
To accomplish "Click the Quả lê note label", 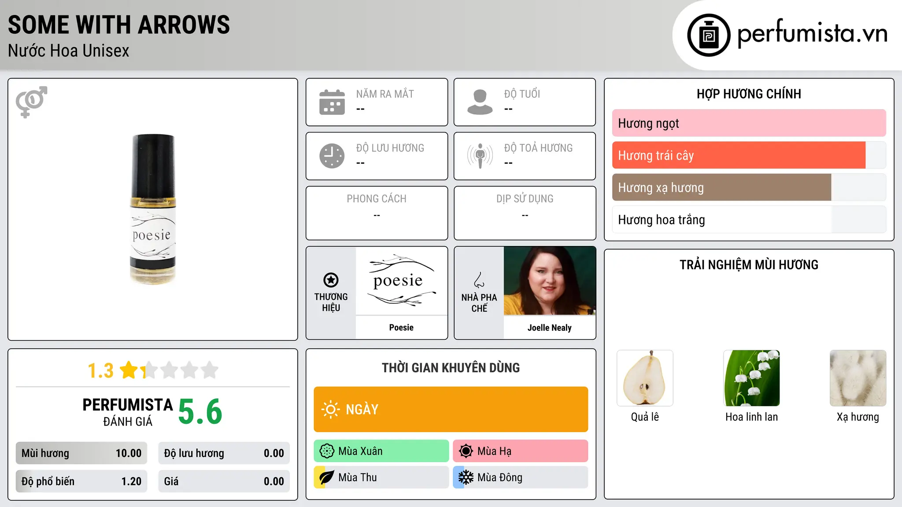I will click(645, 417).
